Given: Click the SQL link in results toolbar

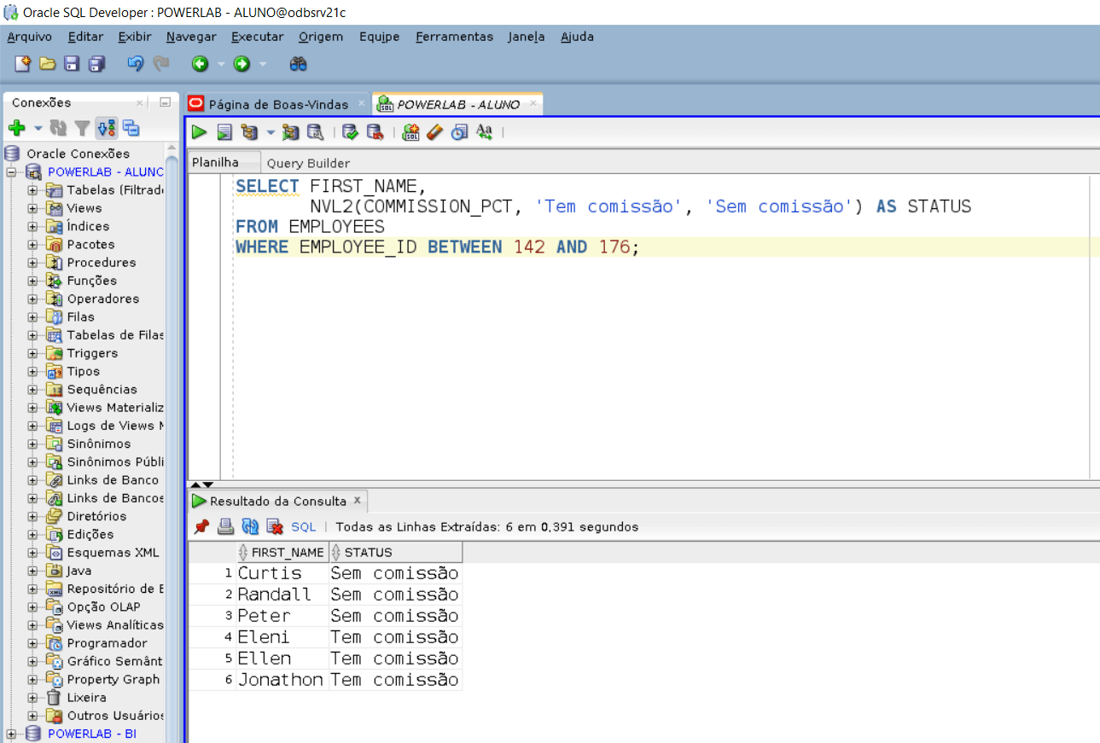Looking at the screenshot, I should tap(303, 526).
